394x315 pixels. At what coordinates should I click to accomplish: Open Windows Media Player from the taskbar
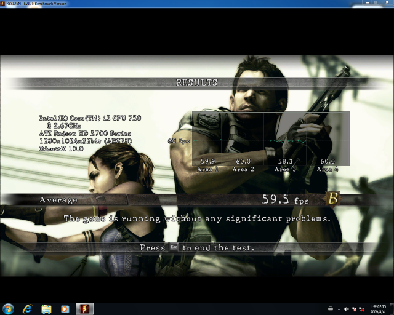[65, 309]
